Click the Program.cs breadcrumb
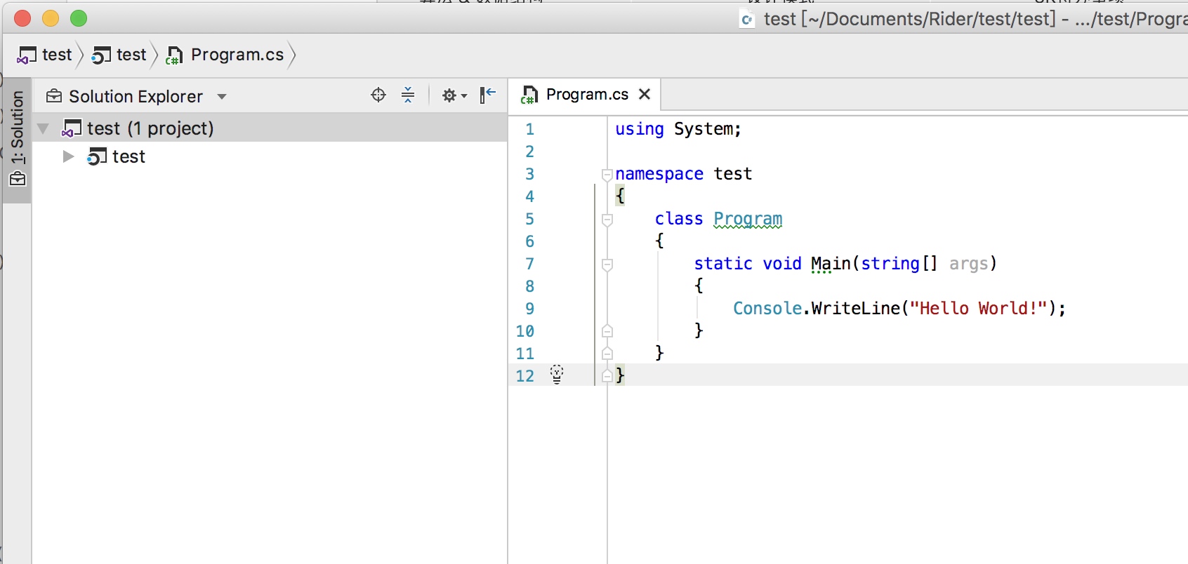The width and height of the screenshot is (1188, 564). pos(225,55)
